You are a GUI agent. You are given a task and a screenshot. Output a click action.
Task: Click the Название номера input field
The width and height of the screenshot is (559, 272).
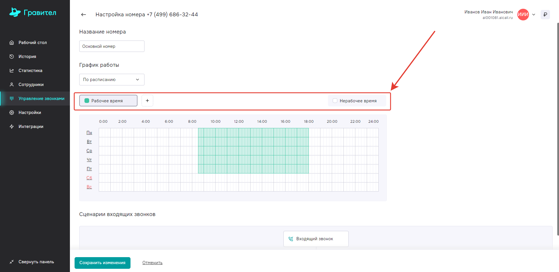pos(112,46)
